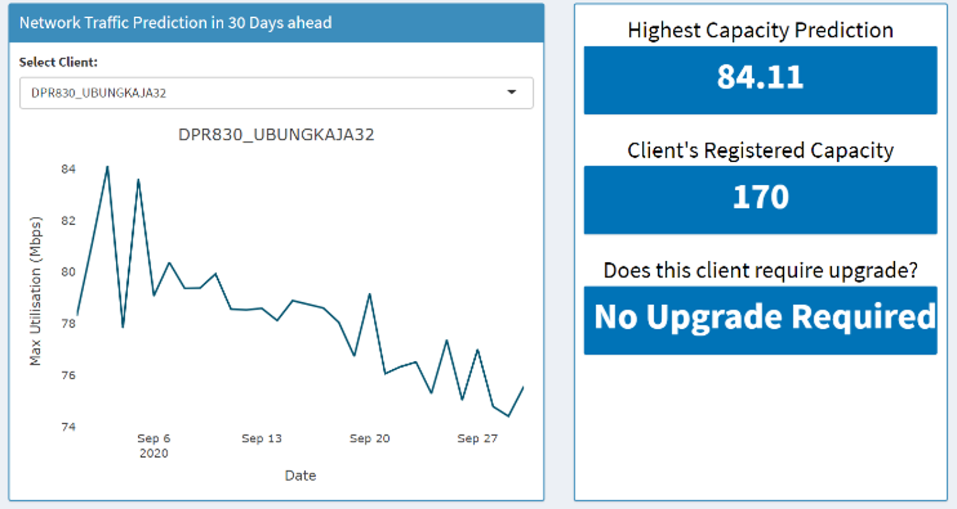Click the Client's Registered Capacity heading
The image size is (957, 509).
click(x=761, y=151)
